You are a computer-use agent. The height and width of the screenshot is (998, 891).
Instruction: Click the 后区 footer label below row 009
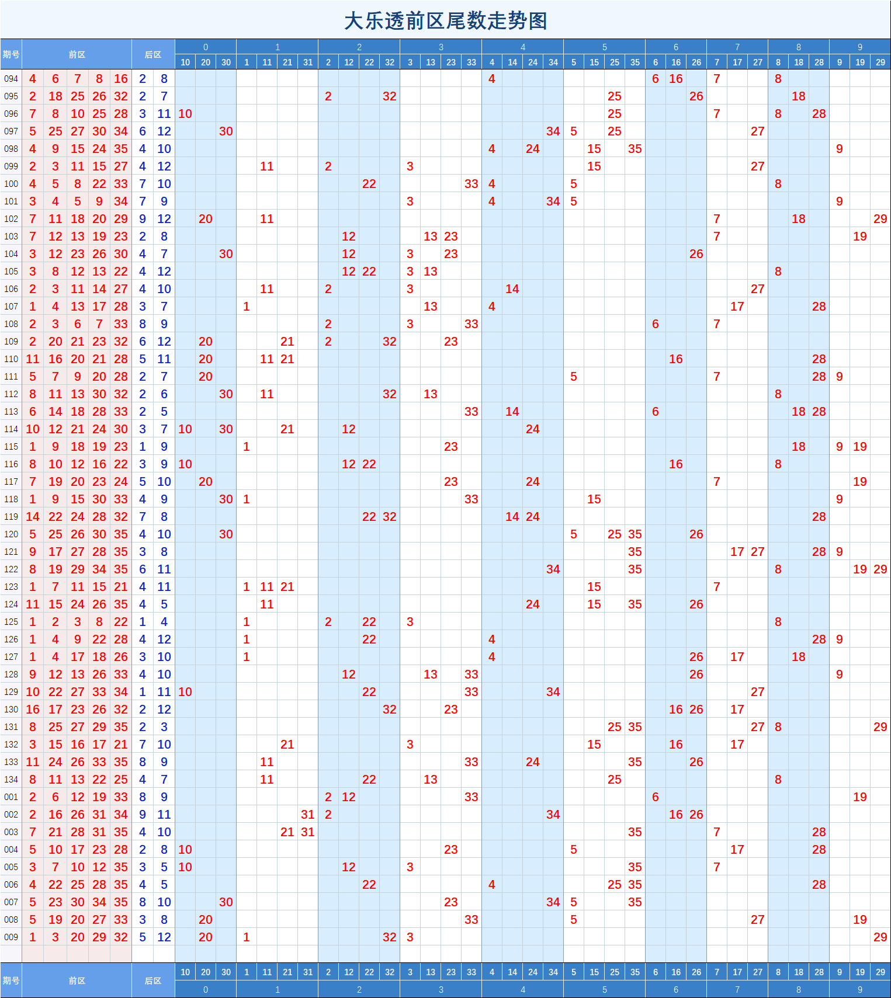(x=153, y=980)
